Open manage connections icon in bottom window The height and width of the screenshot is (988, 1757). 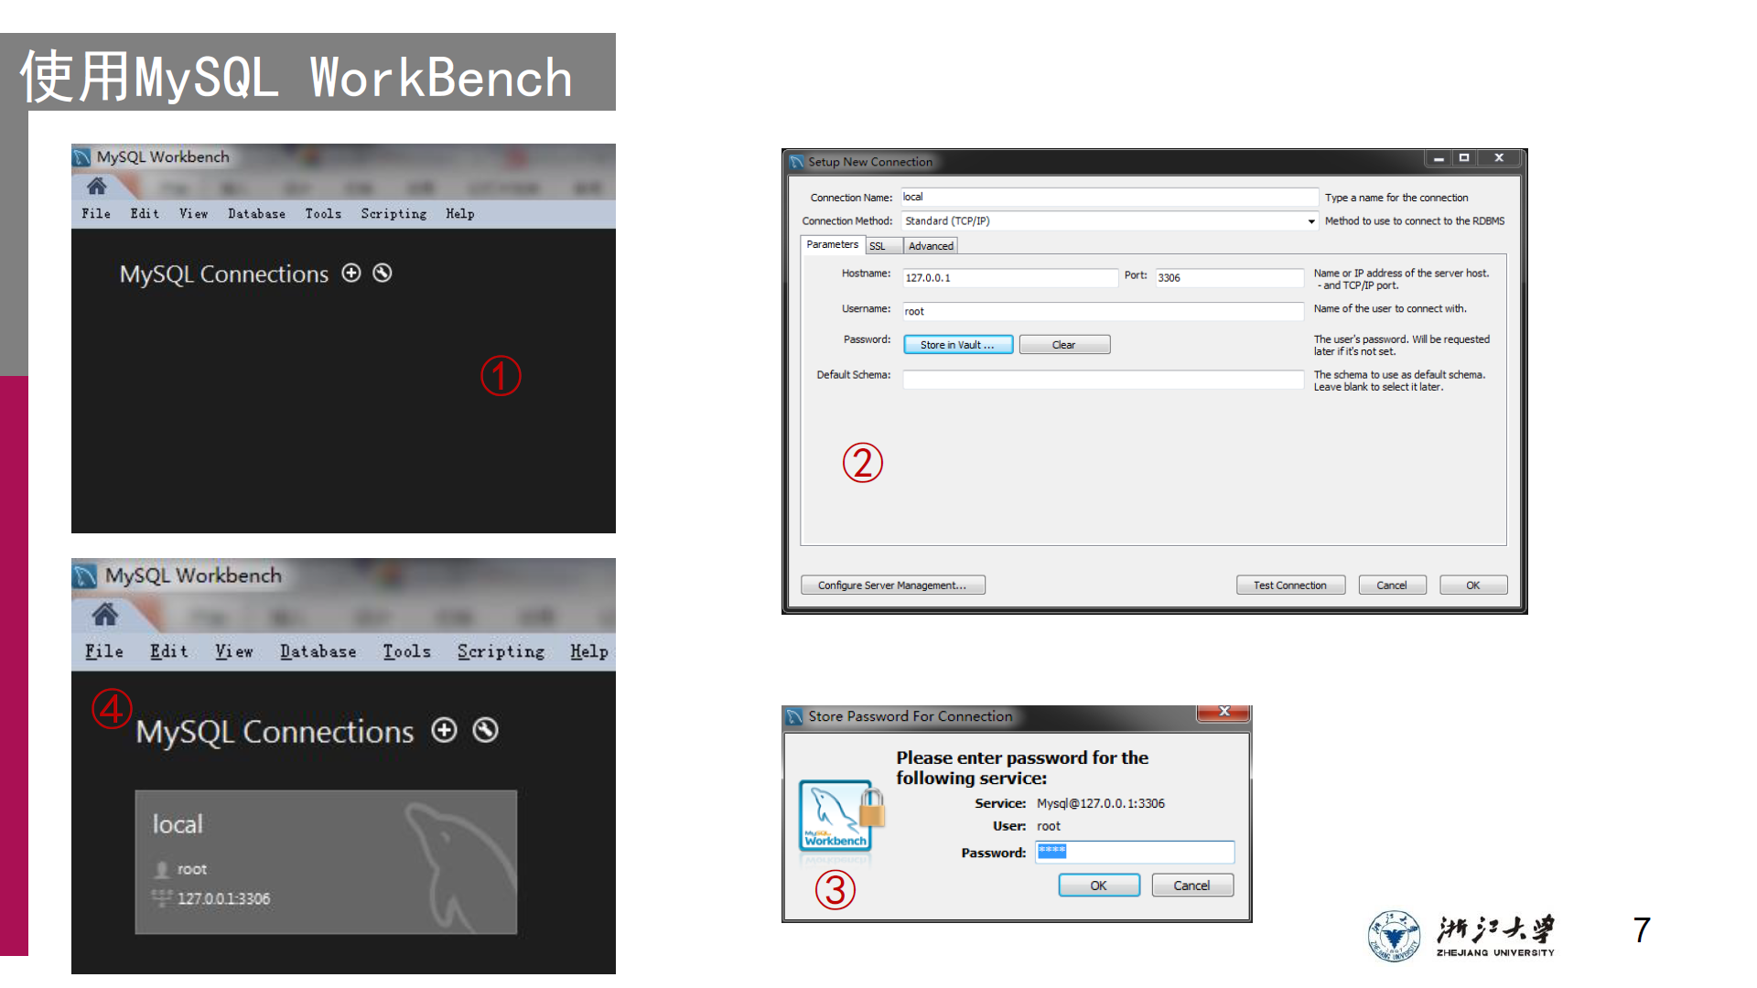pos(485,730)
